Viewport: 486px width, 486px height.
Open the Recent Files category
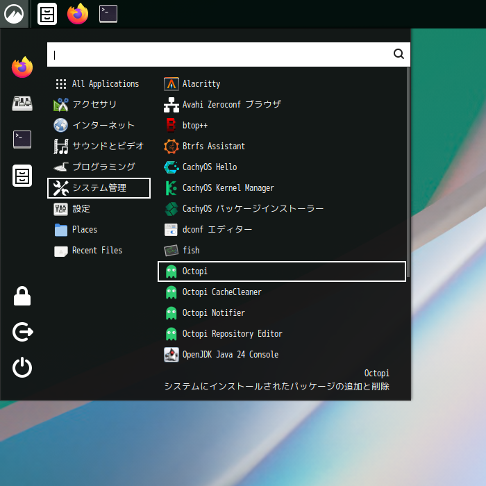click(x=99, y=250)
